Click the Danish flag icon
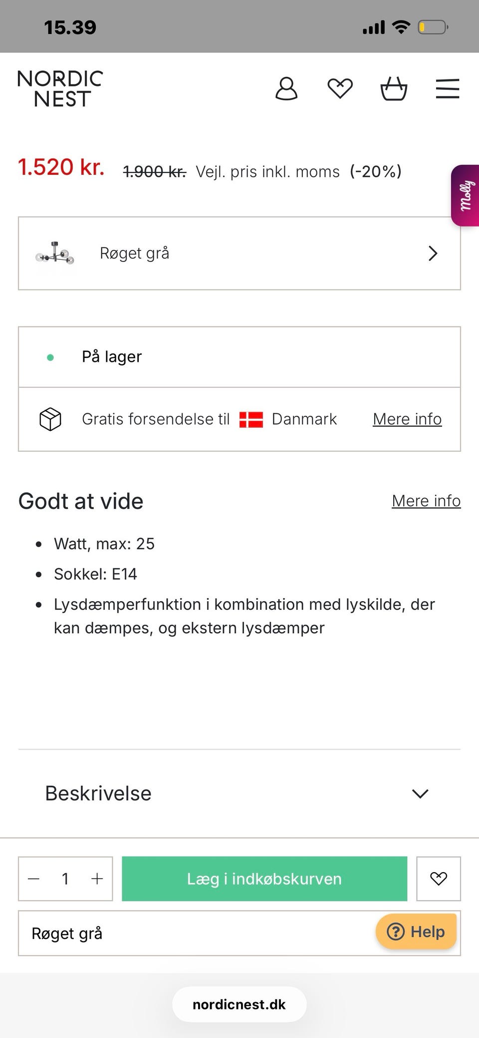The height and width of the screenshot is (1038, 479). tap(251, 419)
